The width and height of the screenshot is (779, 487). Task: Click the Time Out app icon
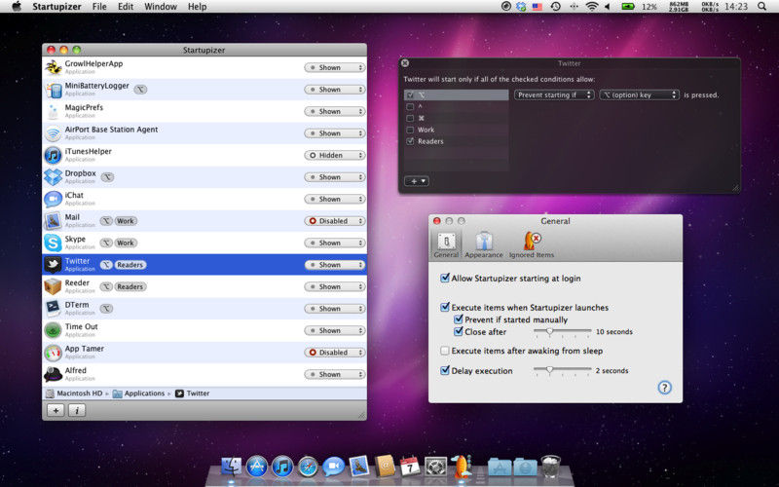tap(54, 330)
